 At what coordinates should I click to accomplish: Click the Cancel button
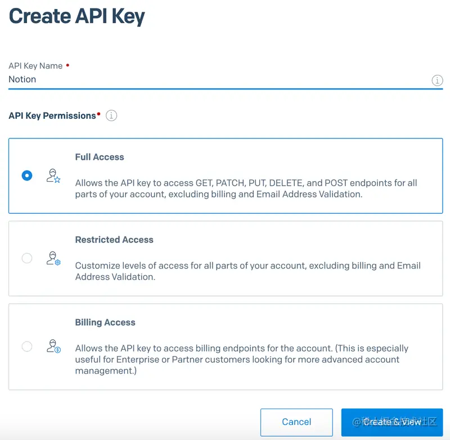pyautogui.click(x=296, y=422)
